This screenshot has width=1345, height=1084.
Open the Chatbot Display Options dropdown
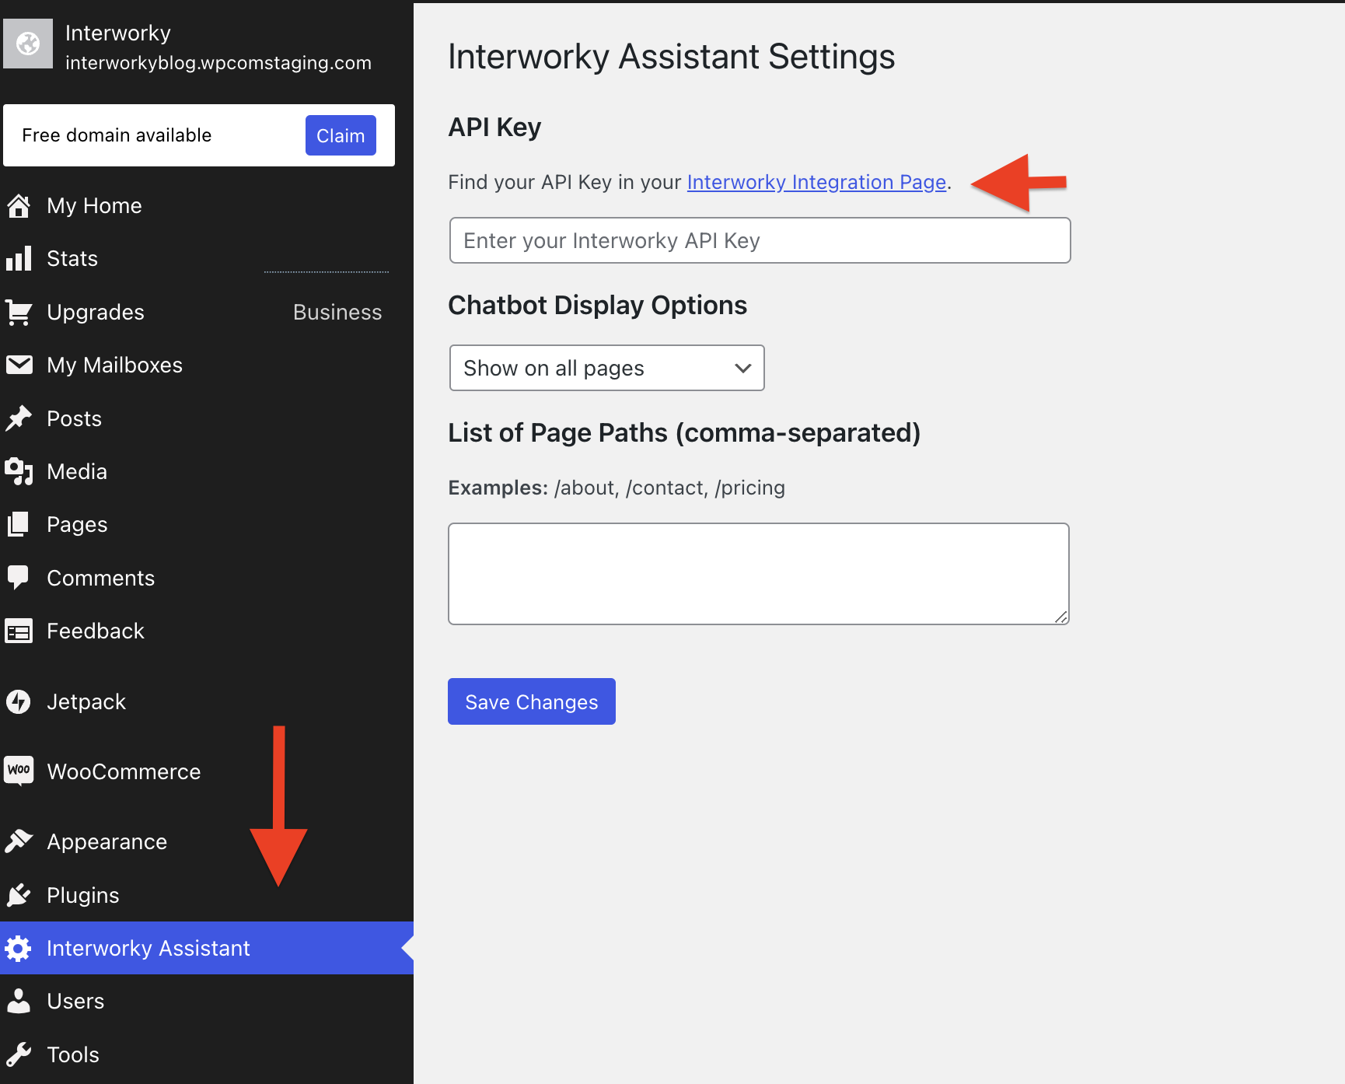click(606, 368)
